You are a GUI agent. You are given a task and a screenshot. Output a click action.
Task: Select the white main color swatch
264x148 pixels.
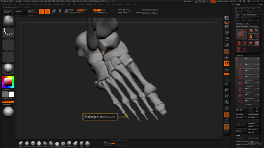[x=11, y=94]
